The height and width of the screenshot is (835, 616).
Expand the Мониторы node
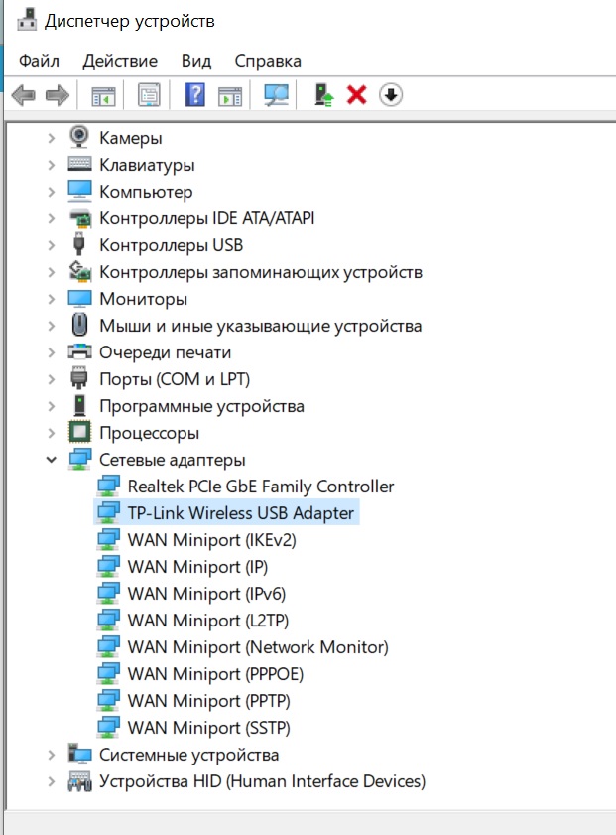pyautogui.click(x=51, y=299)
